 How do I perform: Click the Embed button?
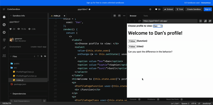168,9
